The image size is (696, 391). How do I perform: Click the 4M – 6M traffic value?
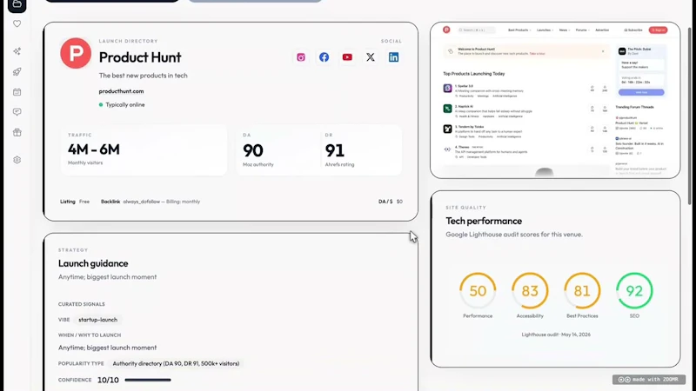coord(94,149)
